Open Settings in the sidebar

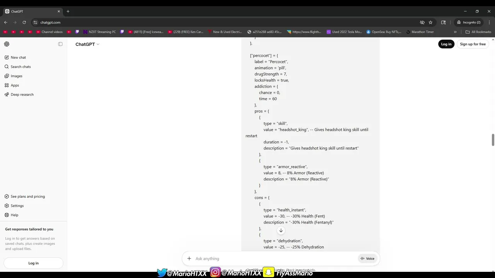(x=17, y=206)
